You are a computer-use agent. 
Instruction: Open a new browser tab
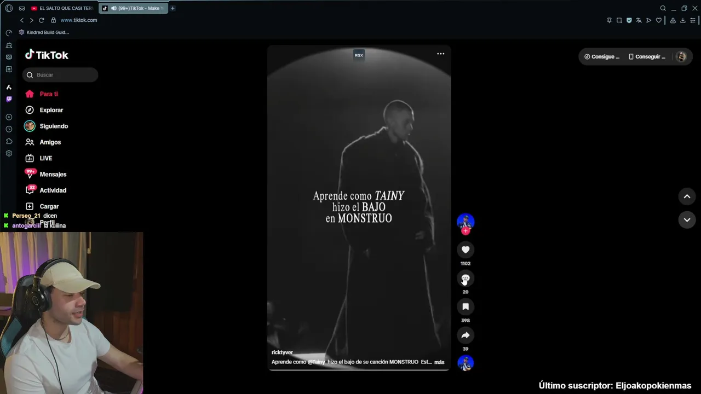(x=173, y=8)
